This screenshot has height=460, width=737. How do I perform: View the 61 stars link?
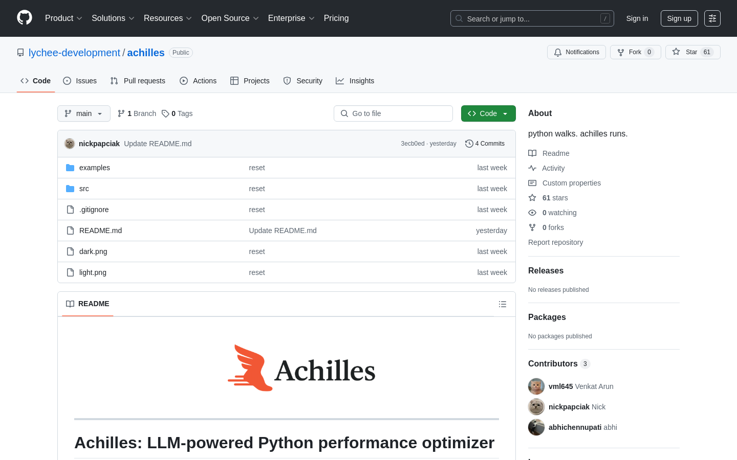coord(548,198)
